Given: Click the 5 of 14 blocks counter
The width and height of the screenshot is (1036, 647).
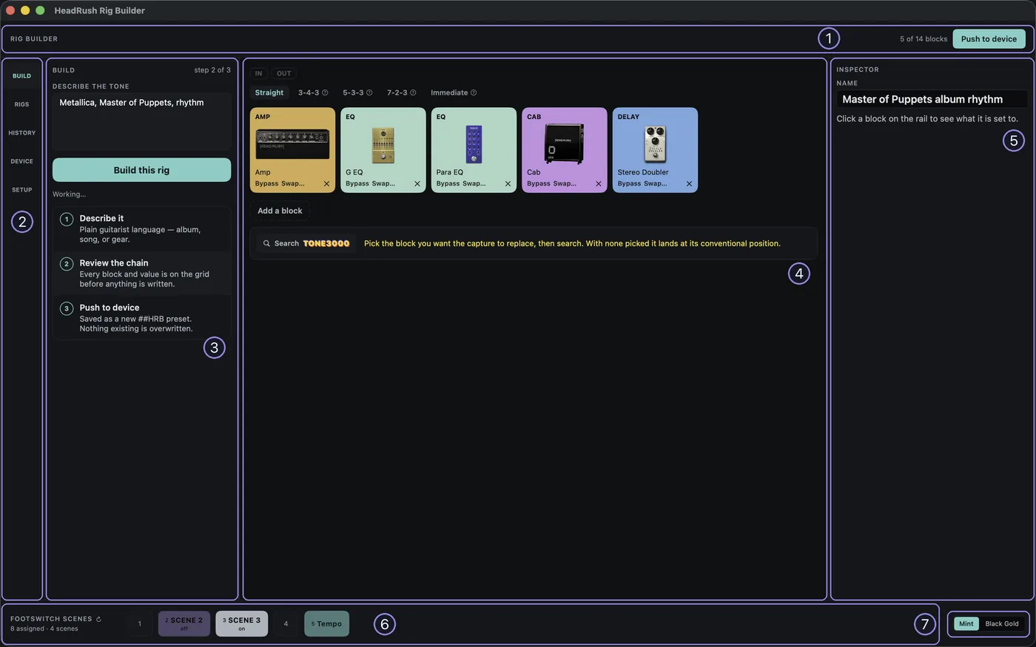Looking at the screenshot, I should point(924,39).
